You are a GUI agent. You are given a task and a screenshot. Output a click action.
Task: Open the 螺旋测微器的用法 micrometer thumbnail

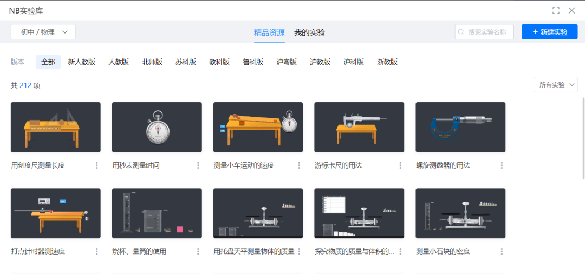click(460, 128)
